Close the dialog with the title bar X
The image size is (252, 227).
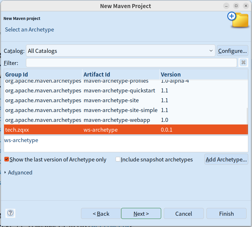coord(245,6)
